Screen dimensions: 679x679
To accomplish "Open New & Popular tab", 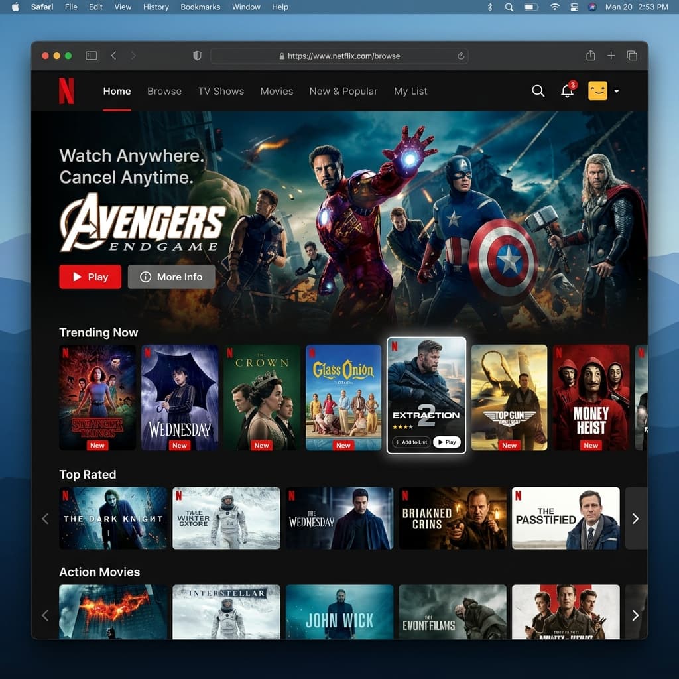I will coord(343,92).
